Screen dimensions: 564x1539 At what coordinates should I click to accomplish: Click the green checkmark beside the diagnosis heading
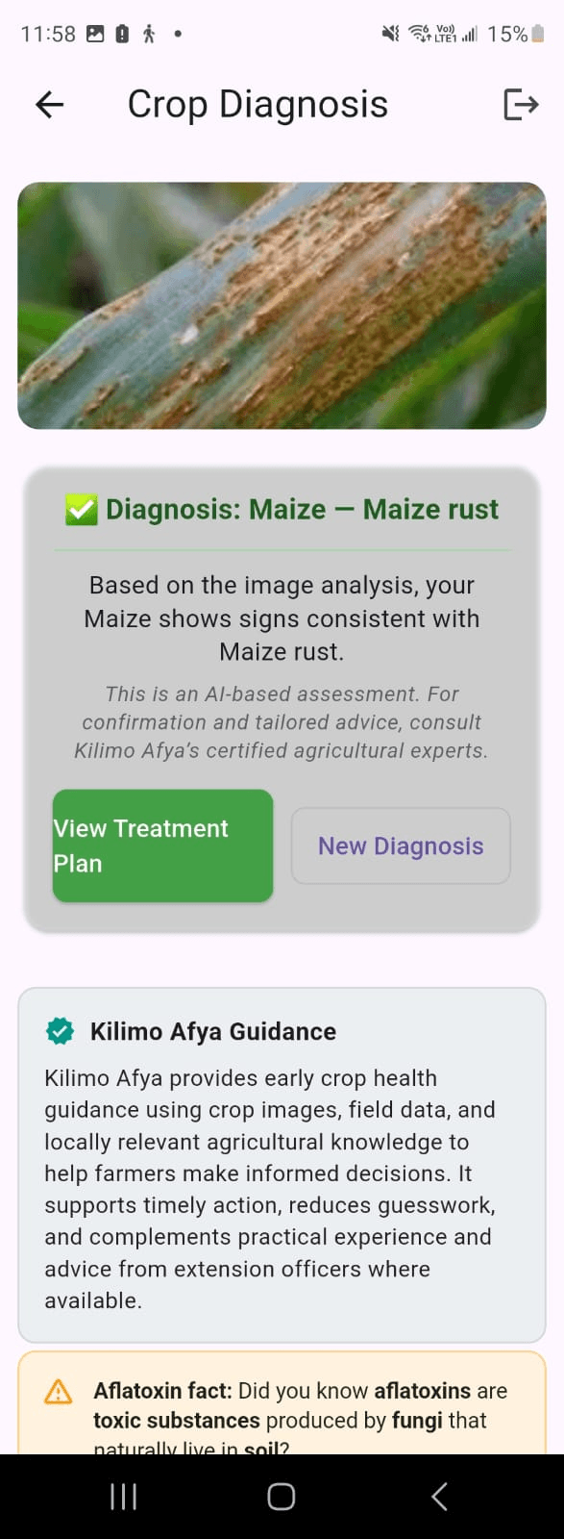(81, 508)
